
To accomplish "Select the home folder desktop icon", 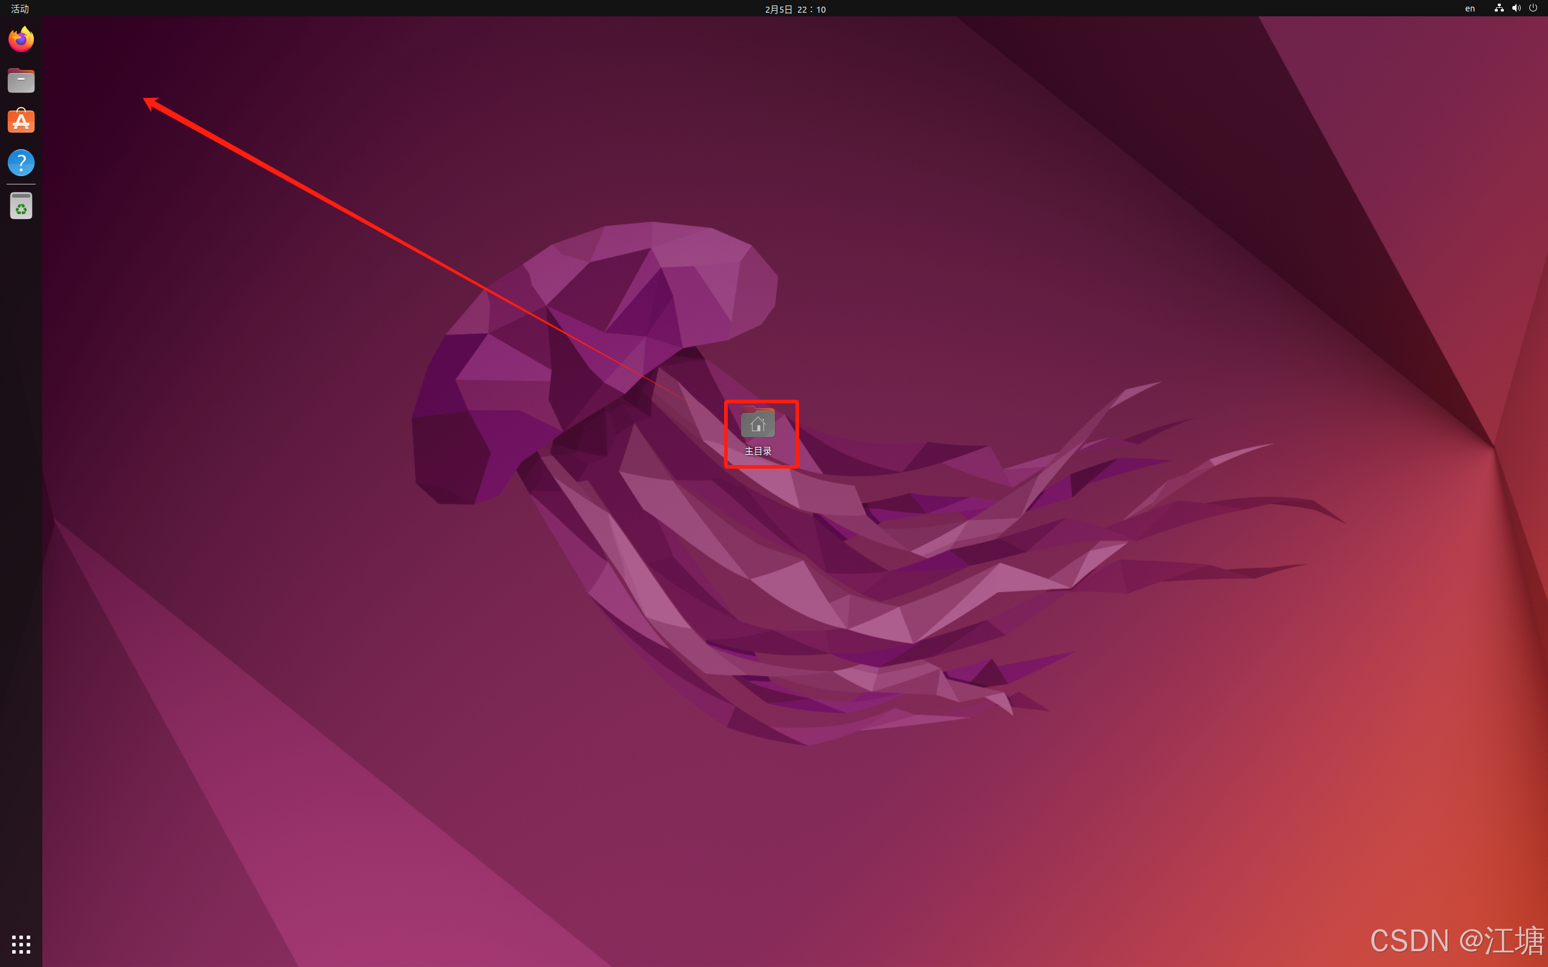I will pyautogui.click(x=758, y=423).
